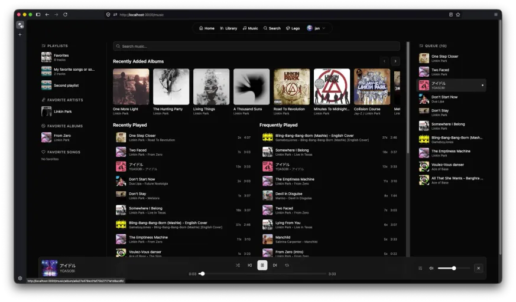Show next recently added albums
Viewport: 516px width, 302px height.
coord(395,61)
